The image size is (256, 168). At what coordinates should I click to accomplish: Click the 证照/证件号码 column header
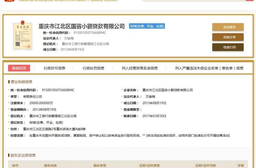[206, 166]
